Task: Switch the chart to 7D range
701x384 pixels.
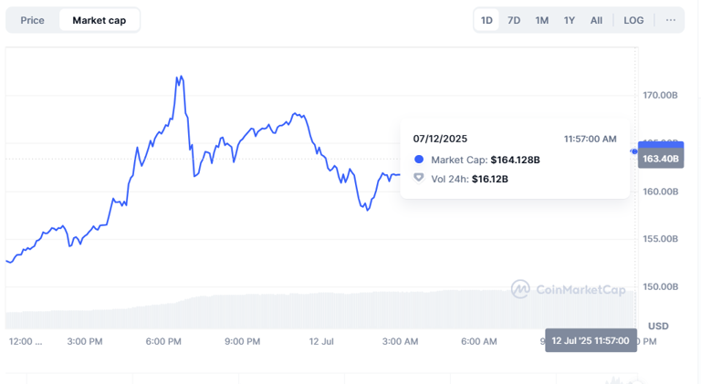Action: click(x=514, y=20)
